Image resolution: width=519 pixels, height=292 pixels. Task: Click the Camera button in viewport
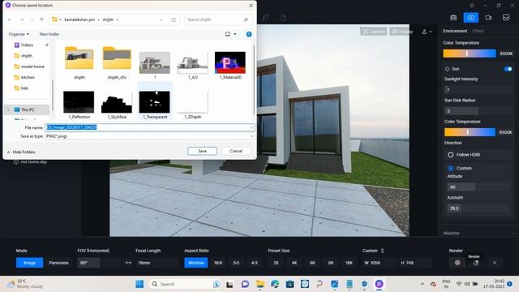coord(373,32)
